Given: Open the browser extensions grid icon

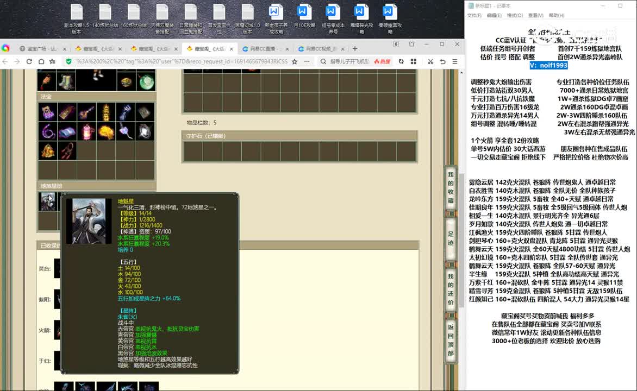Looking at the screenshot, I should (414, 61).
